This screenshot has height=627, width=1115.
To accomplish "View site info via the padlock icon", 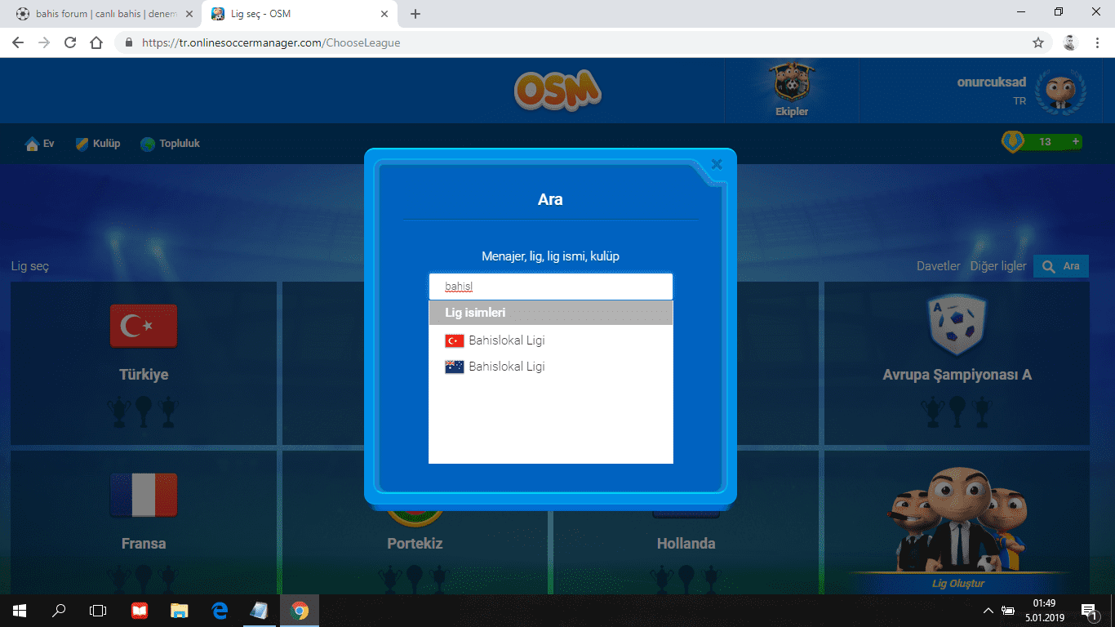I will [129, 42].
